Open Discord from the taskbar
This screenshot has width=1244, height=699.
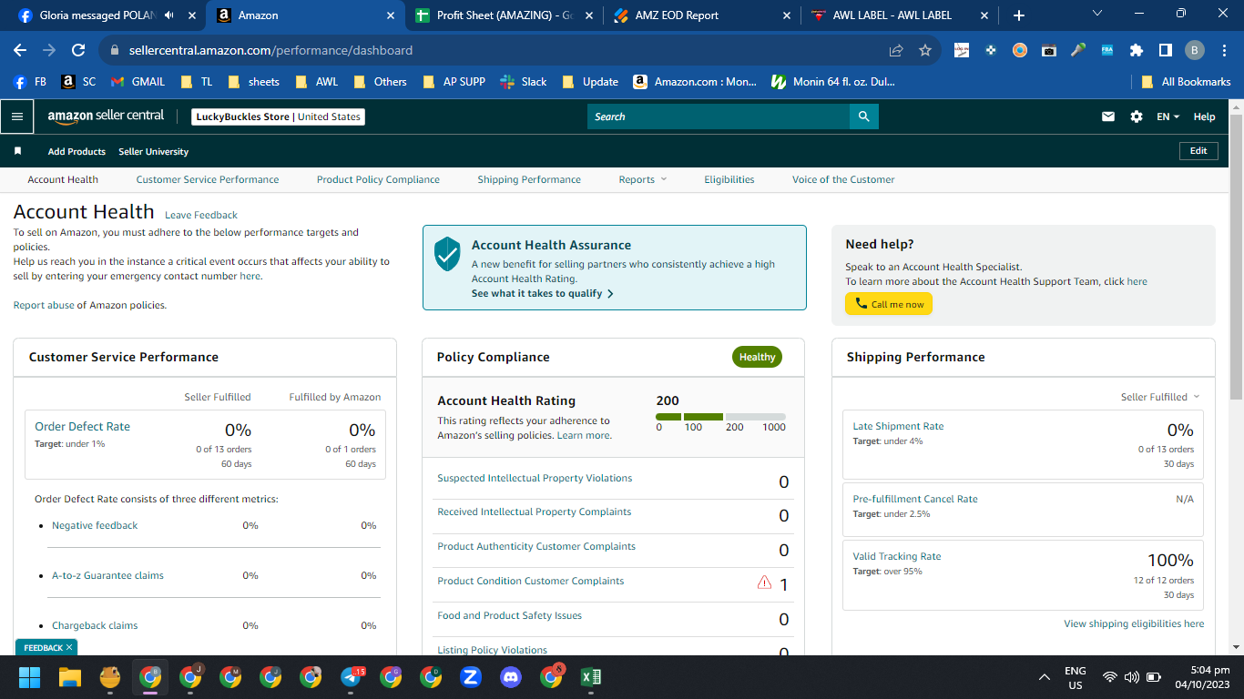pyautogui.click(x=511, y=677)
